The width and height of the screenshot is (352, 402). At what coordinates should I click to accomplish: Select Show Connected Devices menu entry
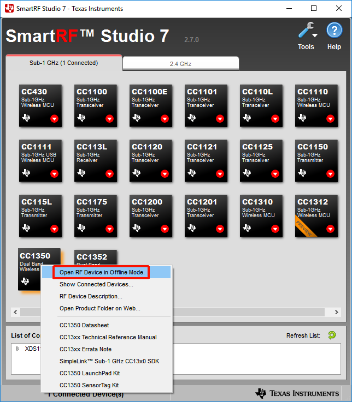[x=96, y=284]
